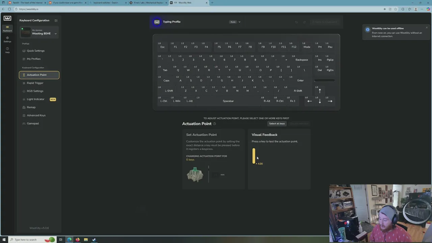Viewport: 432px width, 243px height.
Task: Select the Fn 1 key
Action: point(293,101)
